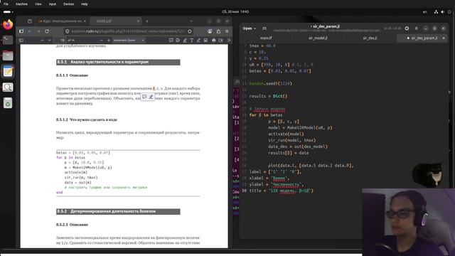Select the PDF draw tool
The height and width of the screenshot is (256, 455).
[x=199, y=41]
